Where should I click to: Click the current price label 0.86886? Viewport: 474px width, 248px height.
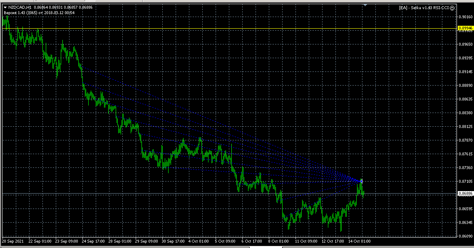(466, 194)
